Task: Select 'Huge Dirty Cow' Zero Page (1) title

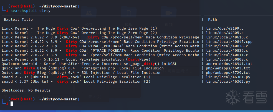Action: tap(79, 28)
